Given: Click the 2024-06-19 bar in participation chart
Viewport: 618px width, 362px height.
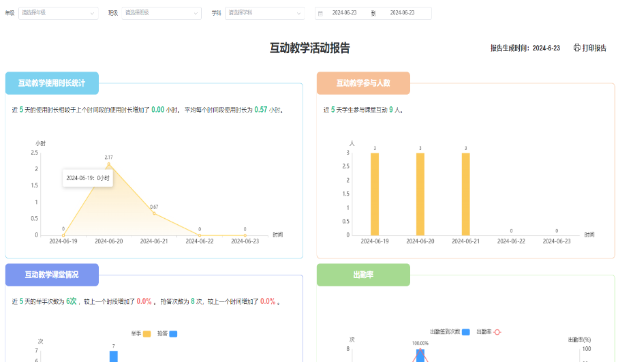Looking at the screenshot, I should click(375, 194).
